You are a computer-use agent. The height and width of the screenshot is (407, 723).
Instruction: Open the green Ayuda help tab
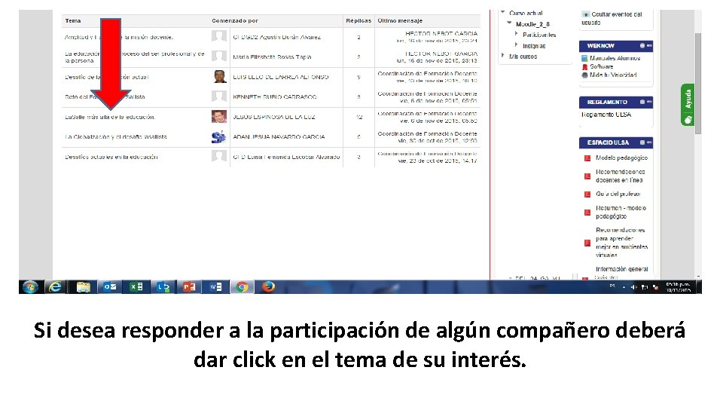point(688,105)
